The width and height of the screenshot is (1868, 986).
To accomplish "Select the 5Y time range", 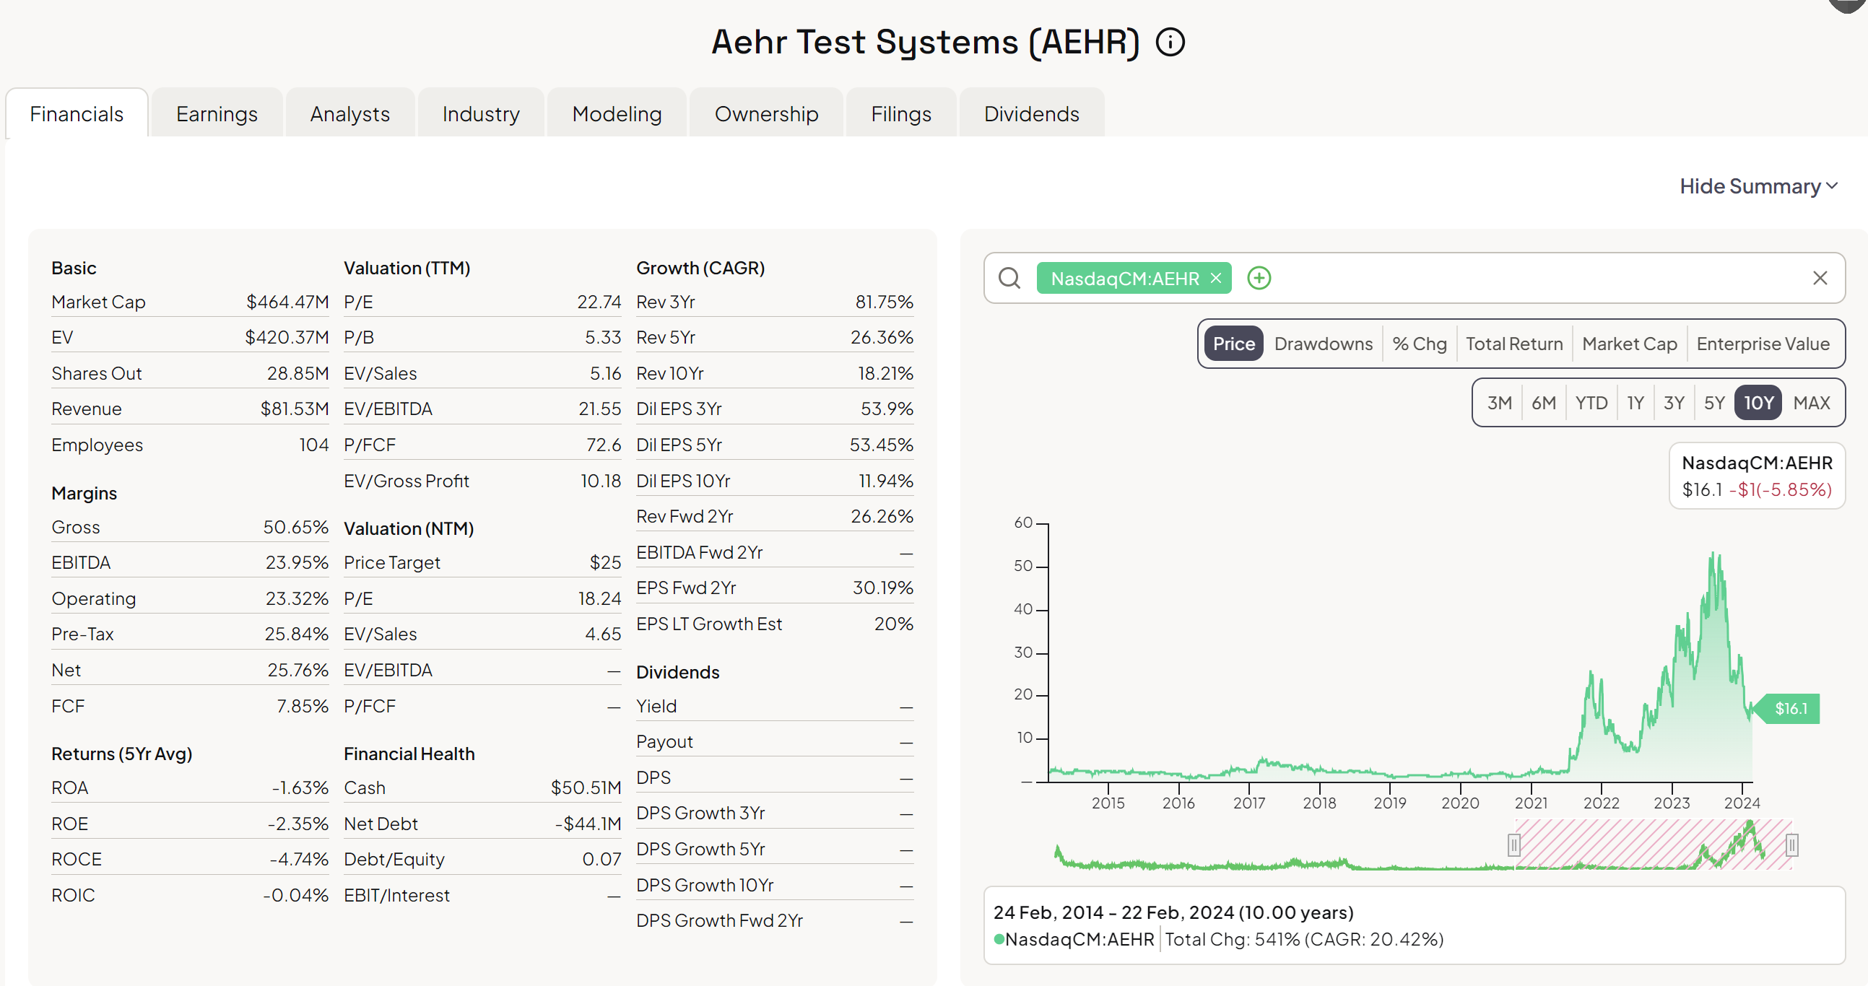I will click(x=1713, y=402).
